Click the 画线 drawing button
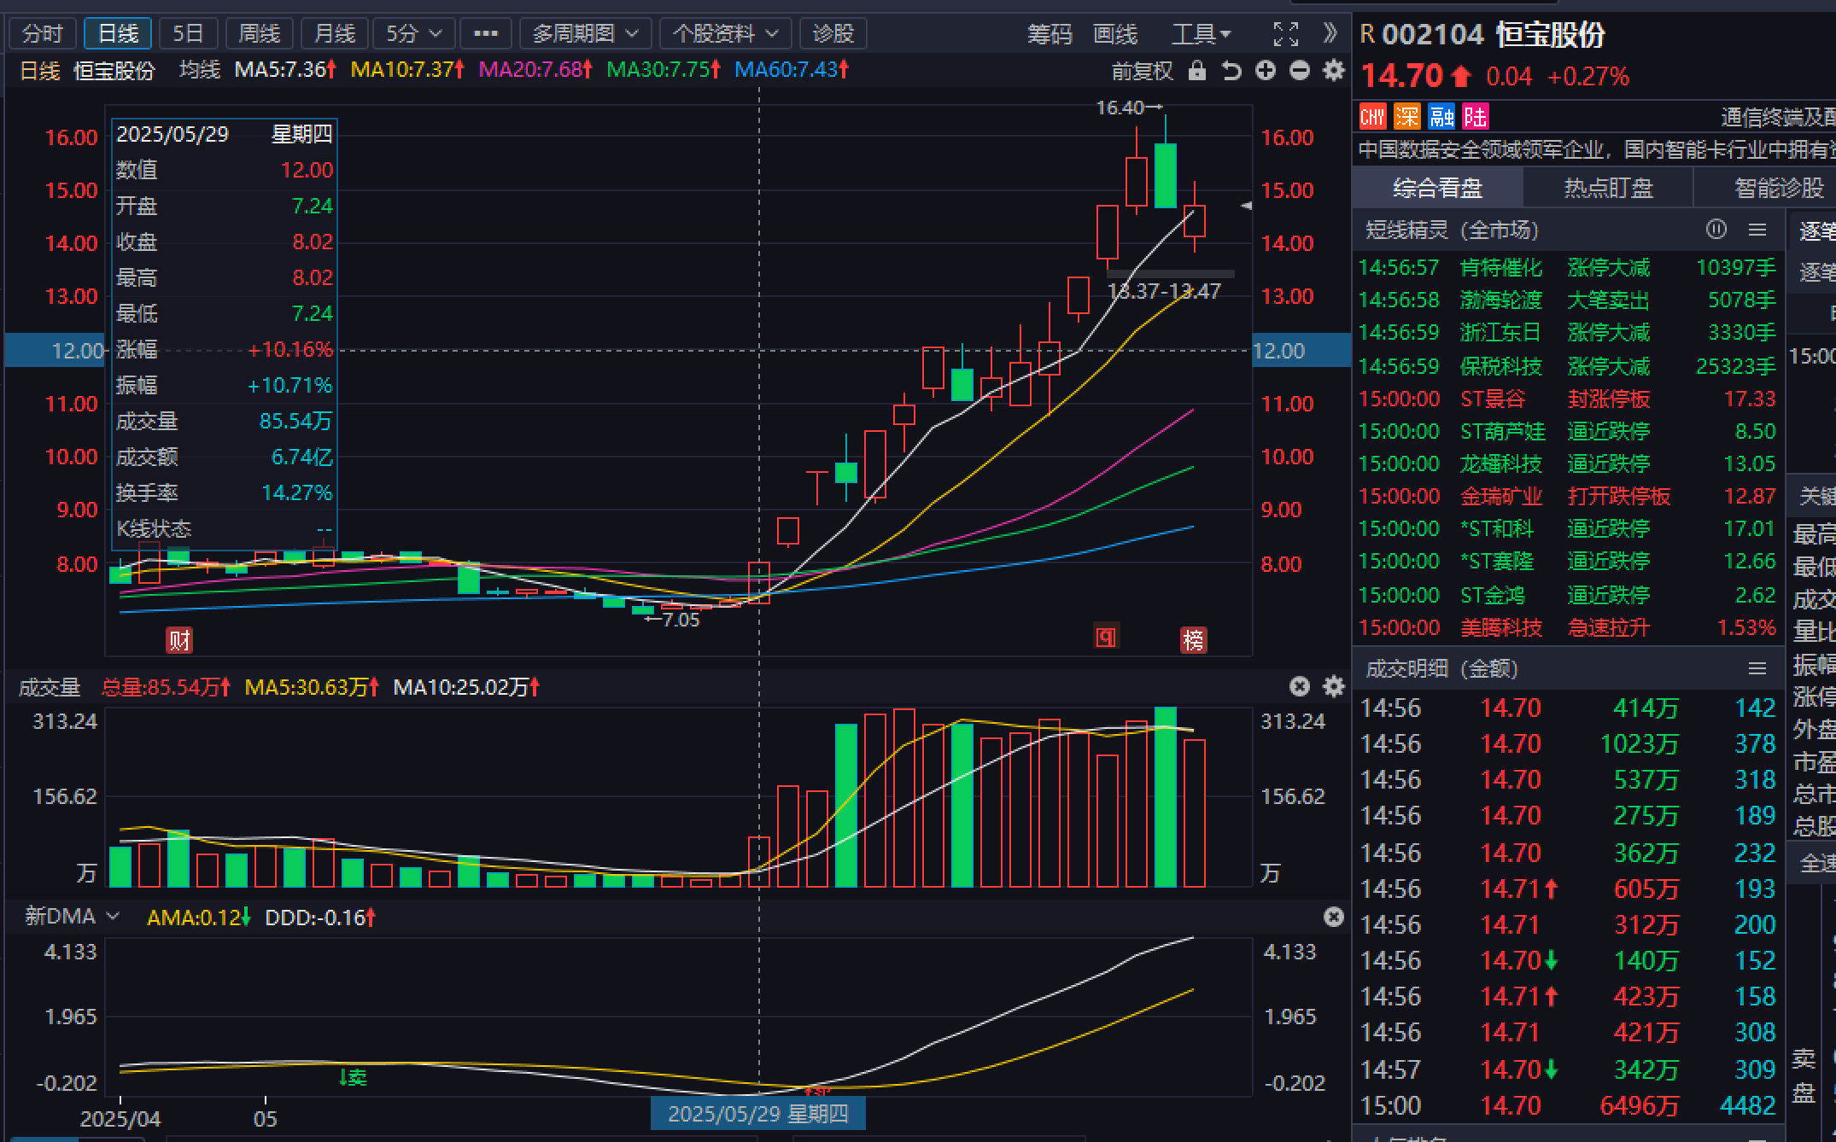Screen dimensions: 1836x1142 1115,34
